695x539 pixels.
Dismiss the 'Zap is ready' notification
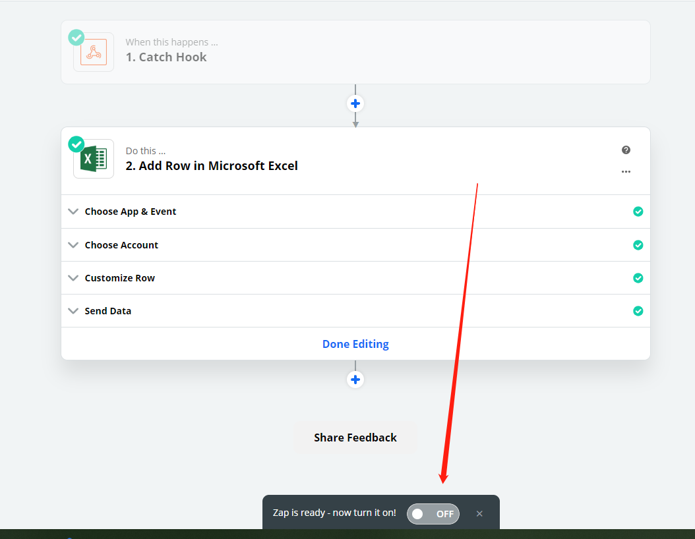(479, 514)
